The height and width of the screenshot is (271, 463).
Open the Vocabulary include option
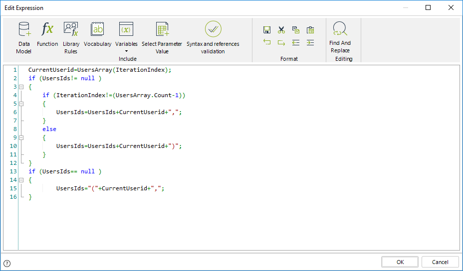(x=97, y=34)
